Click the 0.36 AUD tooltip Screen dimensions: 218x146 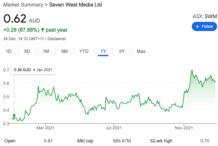(x=33, y=70)
